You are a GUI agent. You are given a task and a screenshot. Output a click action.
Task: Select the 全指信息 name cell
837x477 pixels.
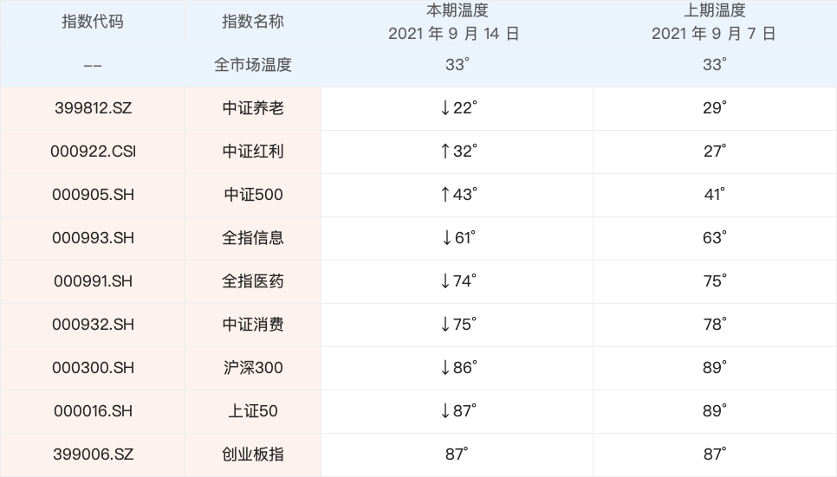click(x=253, y=238)
